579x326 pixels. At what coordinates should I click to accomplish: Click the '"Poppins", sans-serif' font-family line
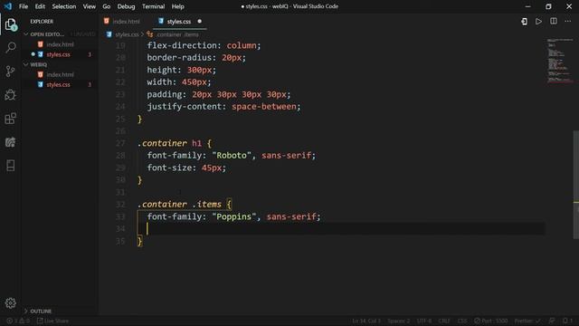pyautogui.click(x=233, y=216)
